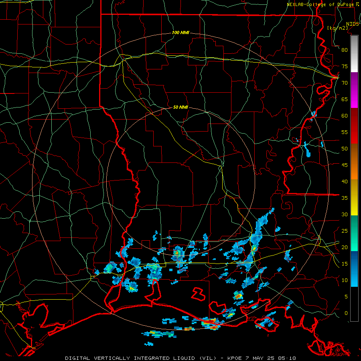The height and width of the screenshot is (361, 361).
Task: Click the scale value 80
Action: (345, 50)
